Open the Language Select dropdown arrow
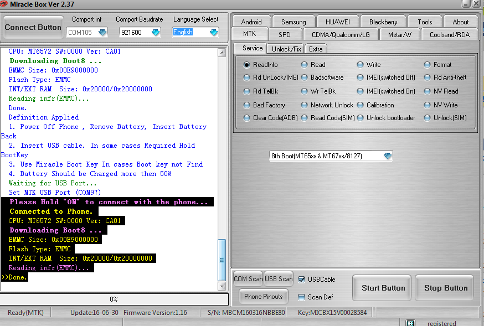Image resolution: width=484 pixels, height=326 pixels. (x=214, y=32)
